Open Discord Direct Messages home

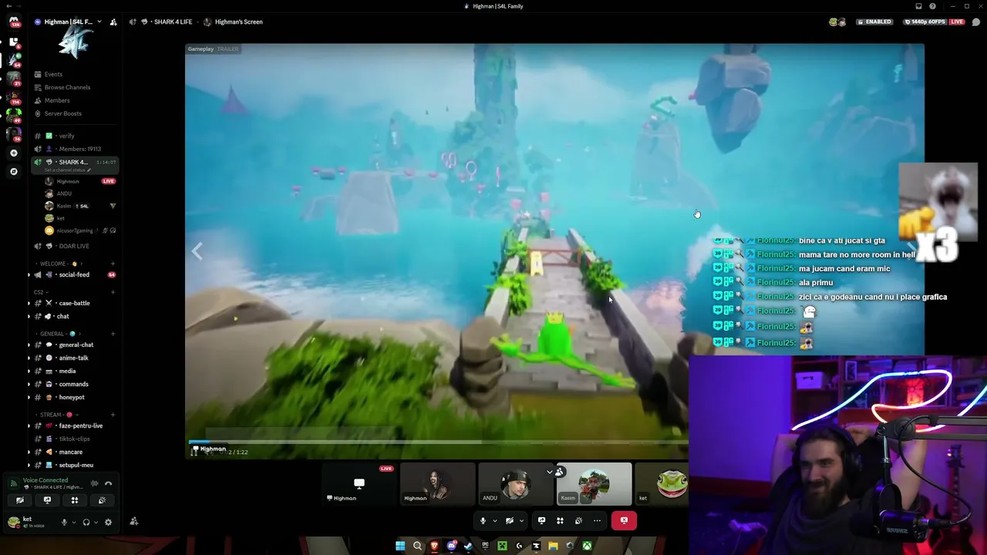13,22
